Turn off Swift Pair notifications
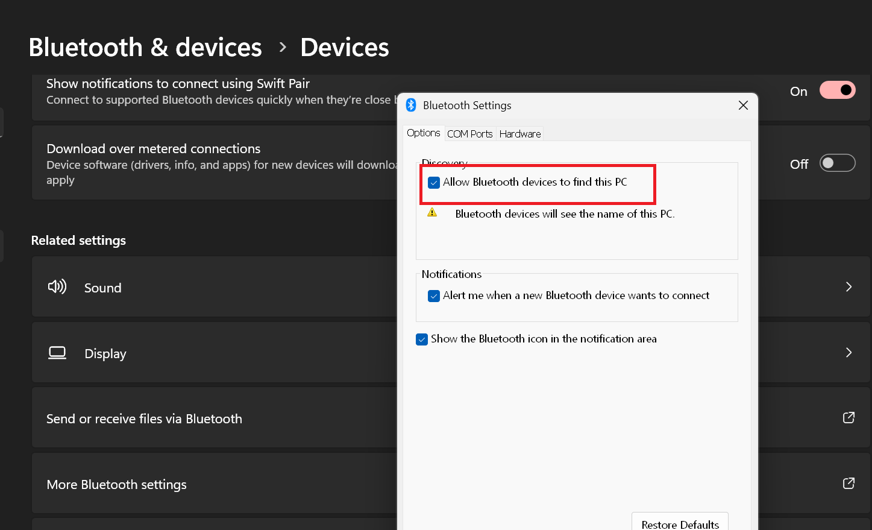Screen dimensions: 872x530 [x=838, y=90]
